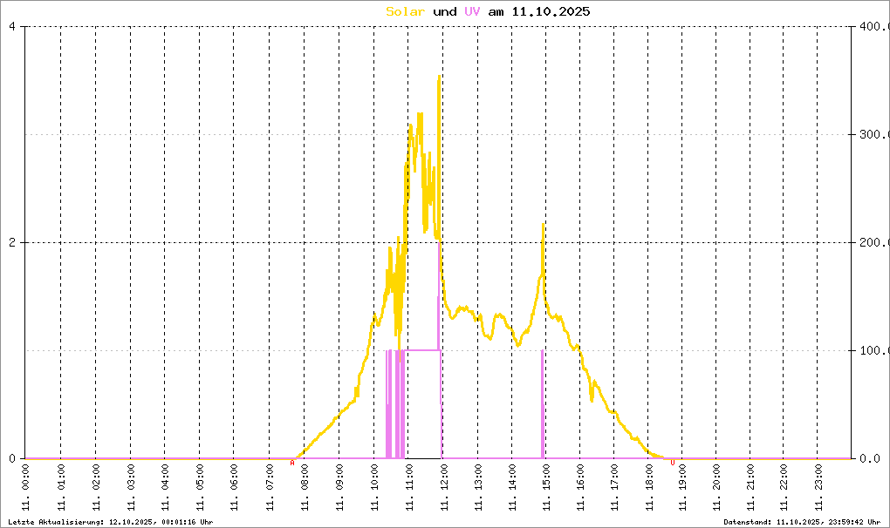Click the "11. 09:00" time label
The image size is (890, 528).
tap(339, 487)
